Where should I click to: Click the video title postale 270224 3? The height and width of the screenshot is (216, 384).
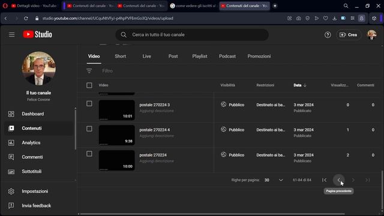click(155, 105)
